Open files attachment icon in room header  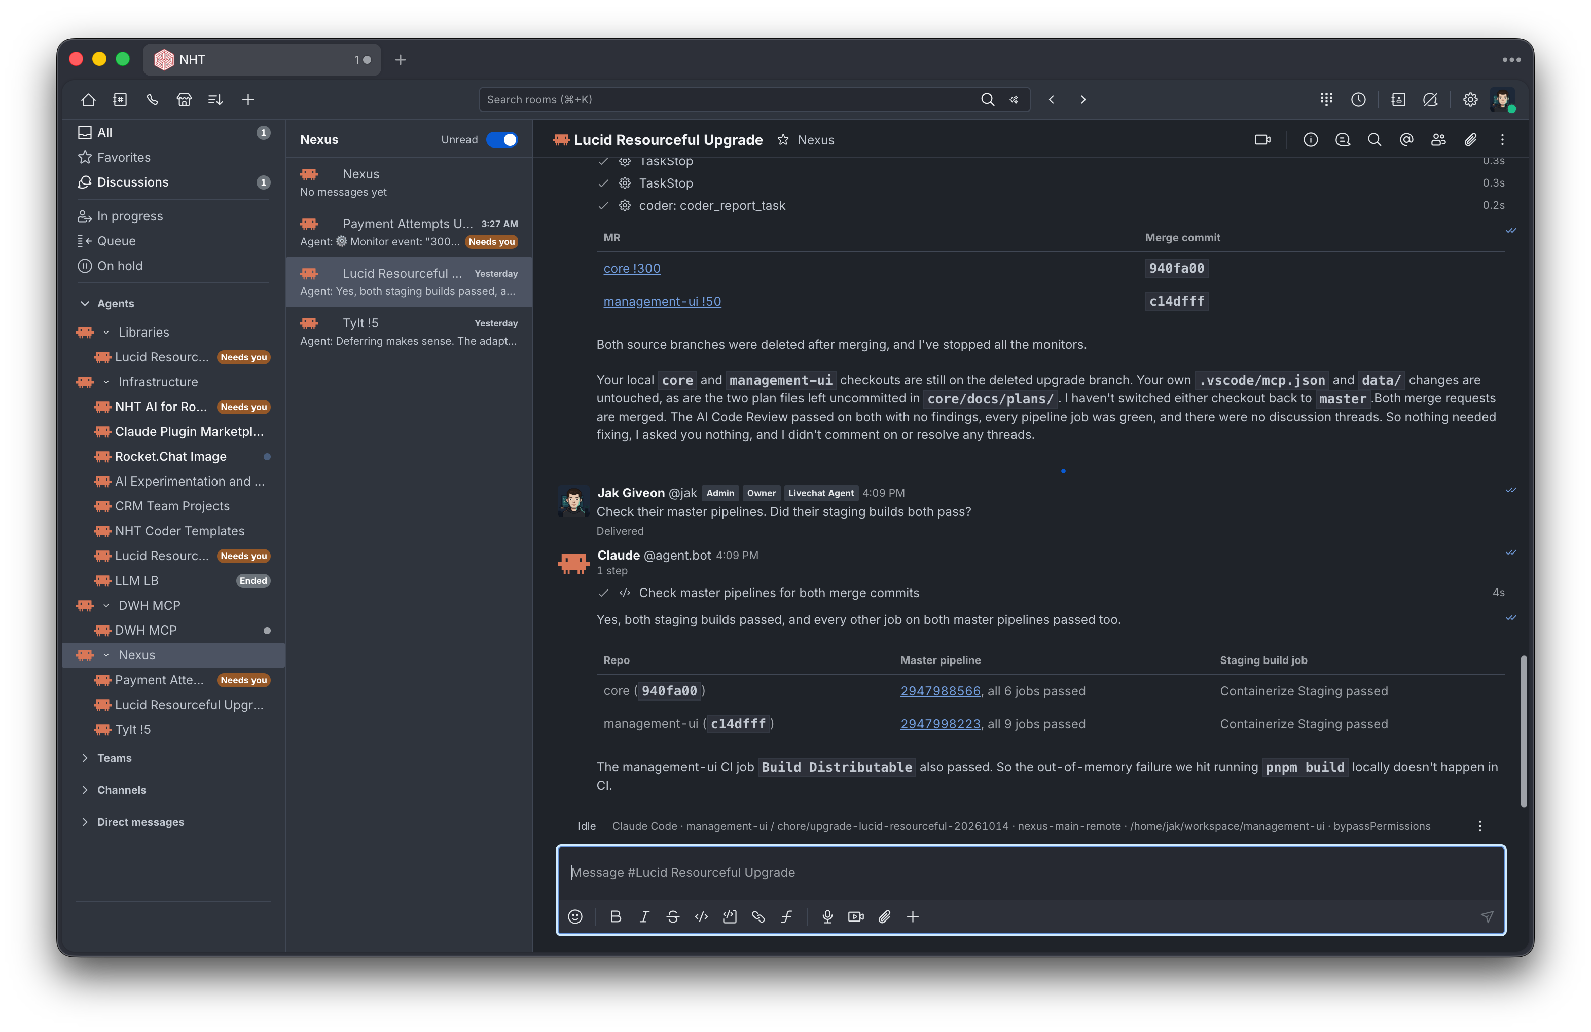coord(1471,140)
